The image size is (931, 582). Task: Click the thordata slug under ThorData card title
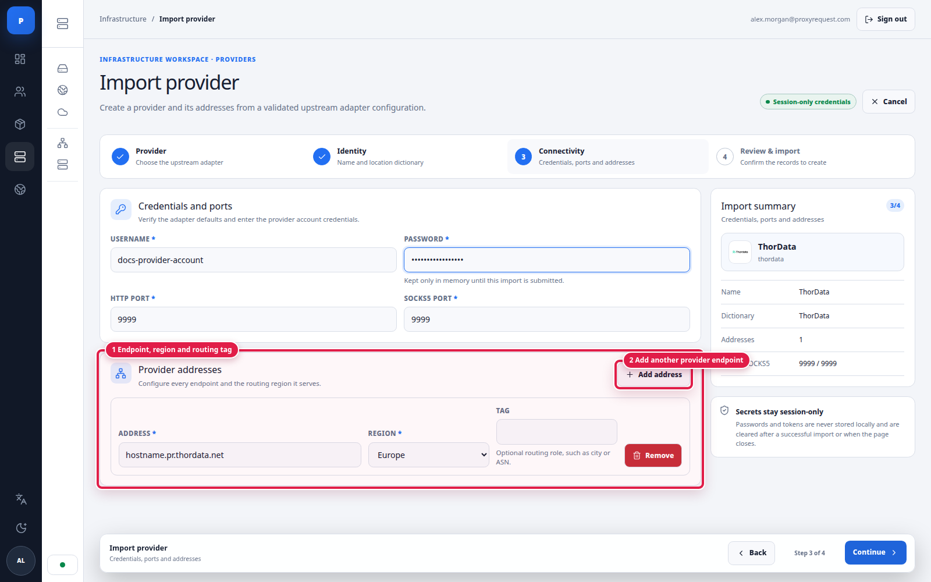(770, 260)
